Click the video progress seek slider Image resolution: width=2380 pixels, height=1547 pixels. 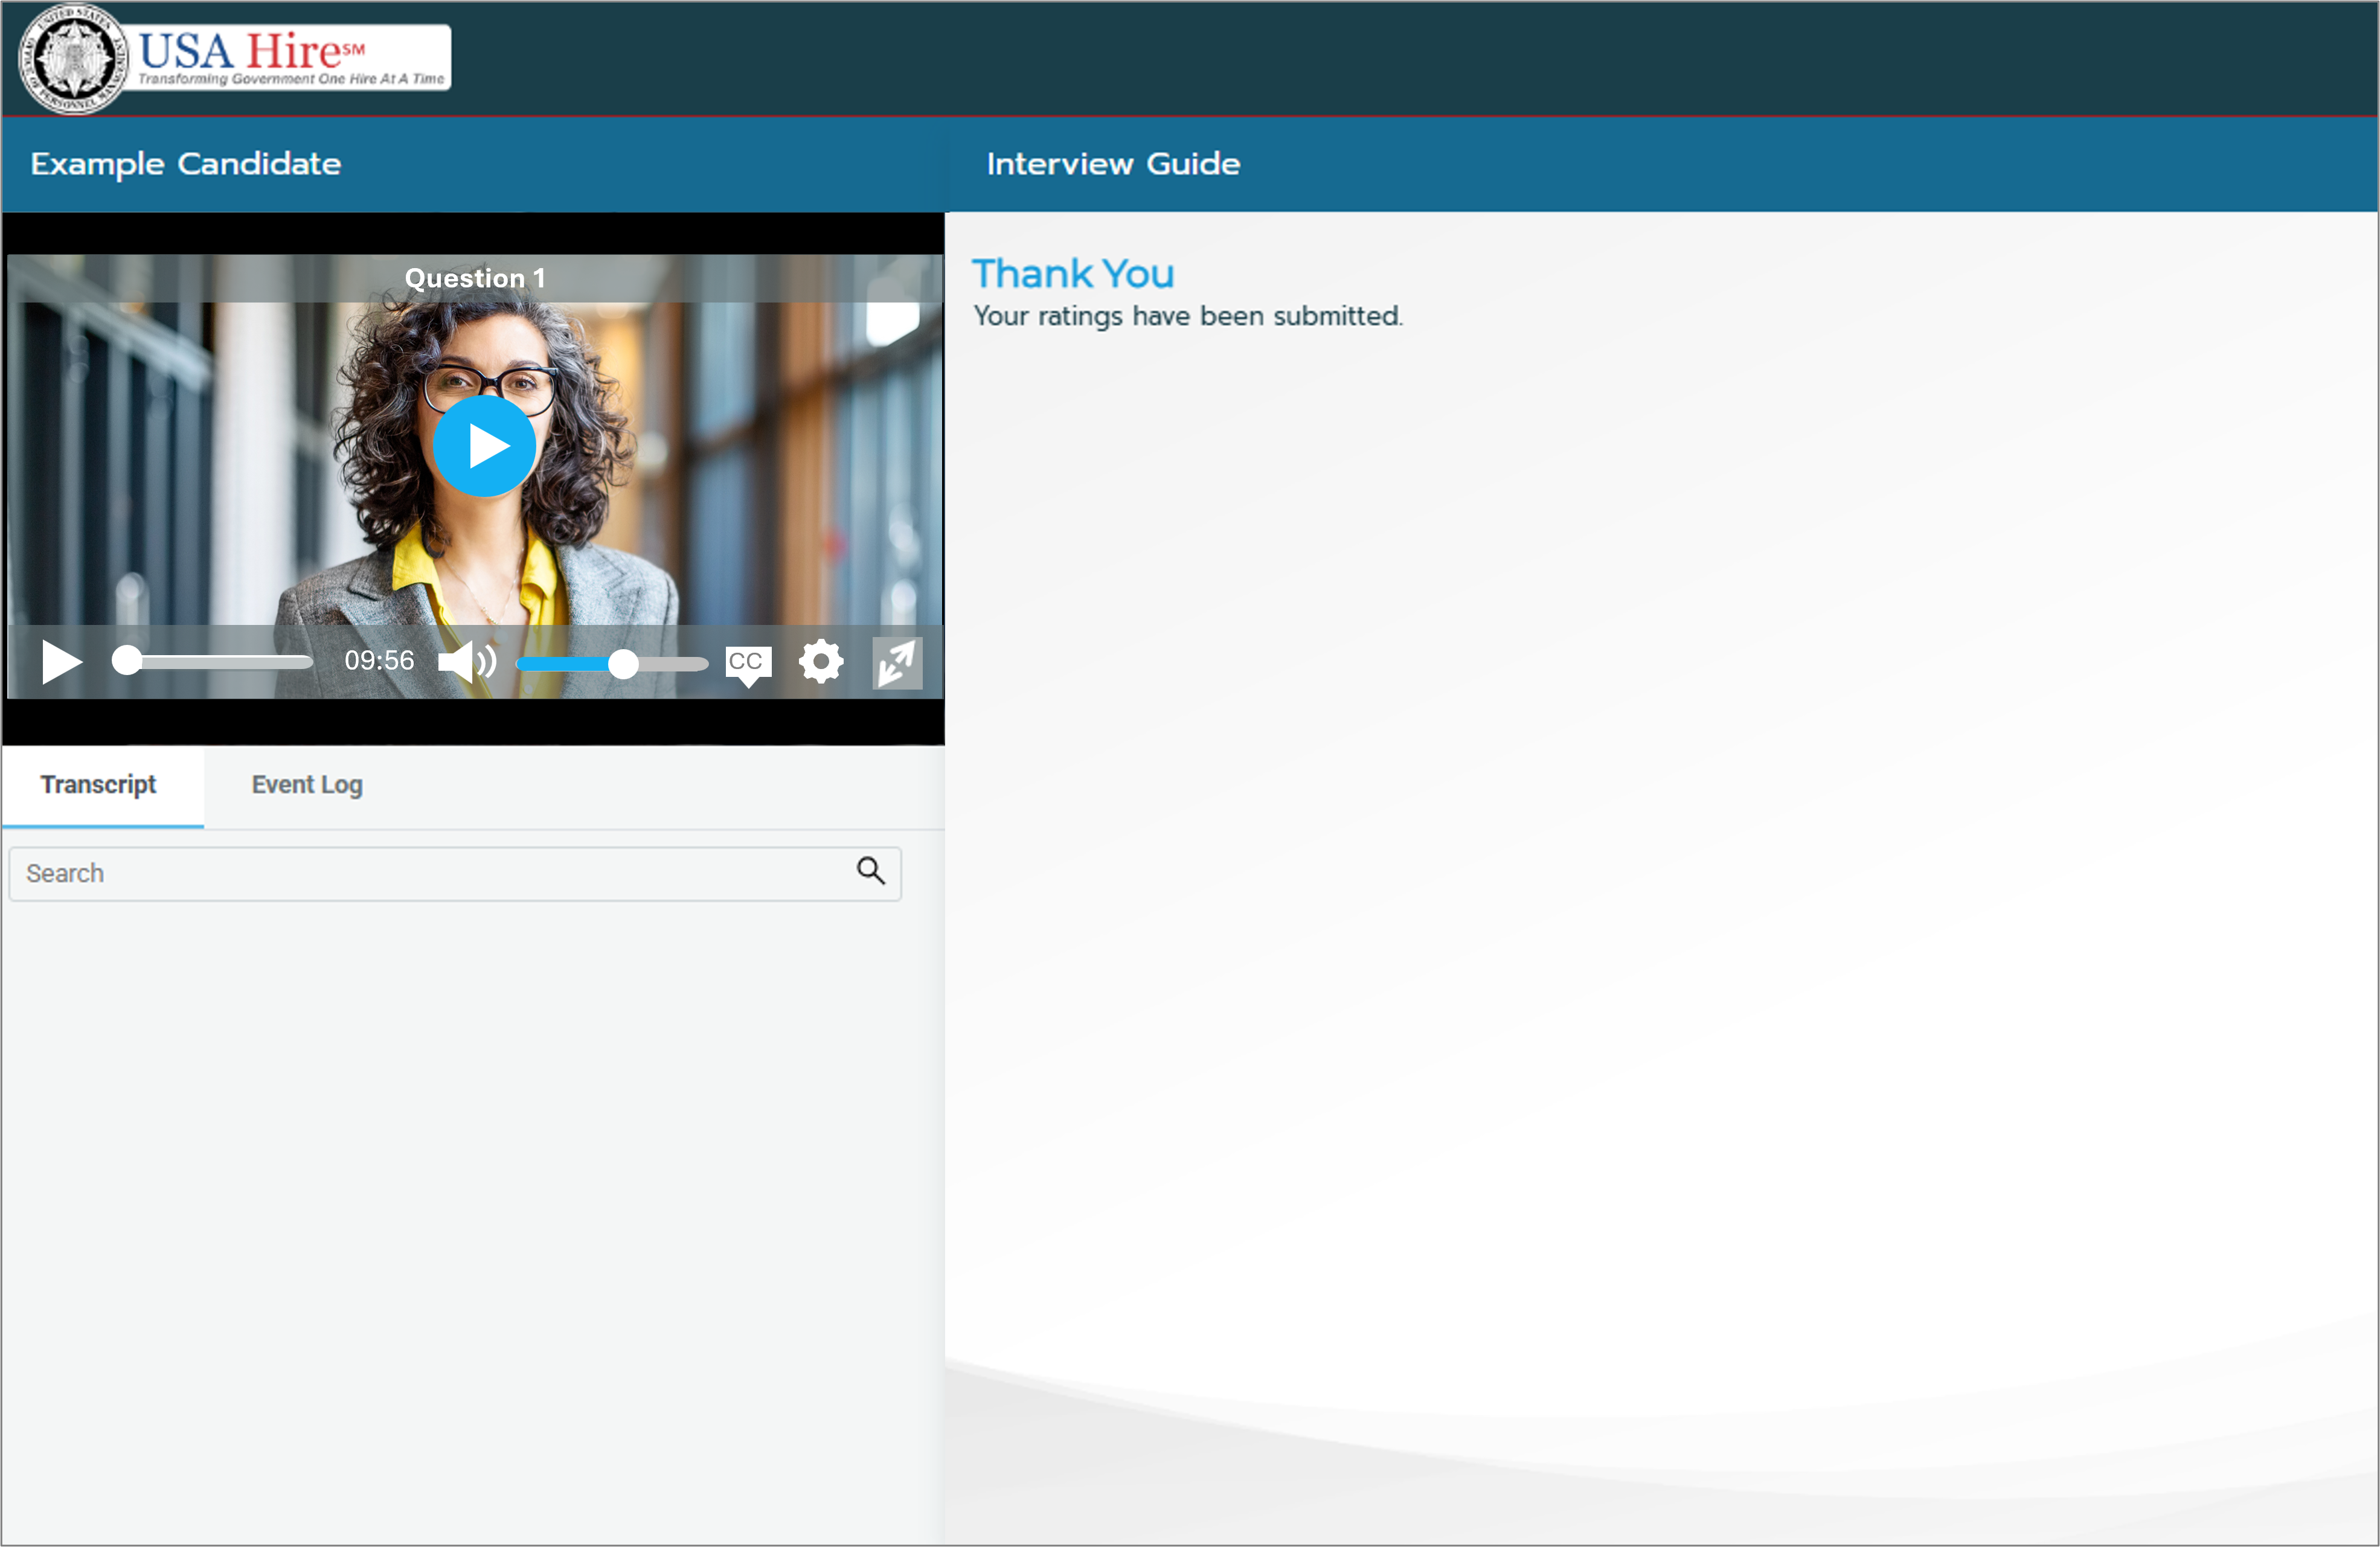point(212,661)
